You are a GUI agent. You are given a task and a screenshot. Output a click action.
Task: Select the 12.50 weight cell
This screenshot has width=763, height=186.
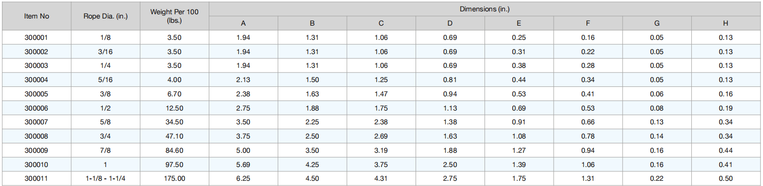click(174, 108)
